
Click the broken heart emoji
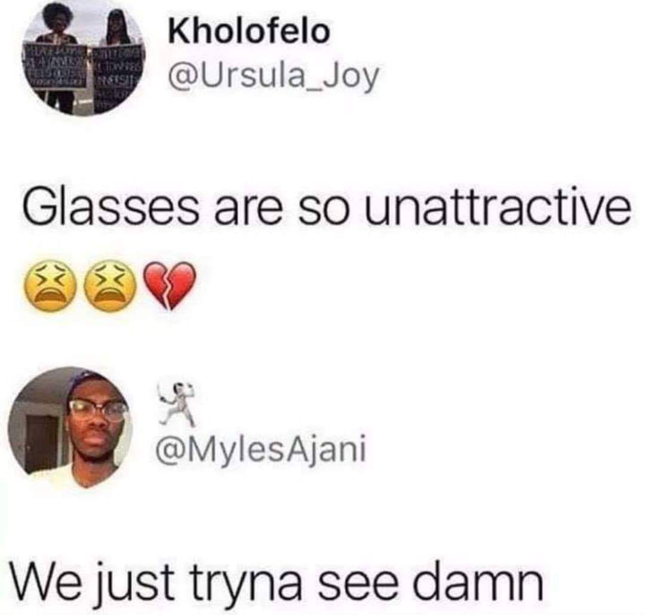point(170,285)
